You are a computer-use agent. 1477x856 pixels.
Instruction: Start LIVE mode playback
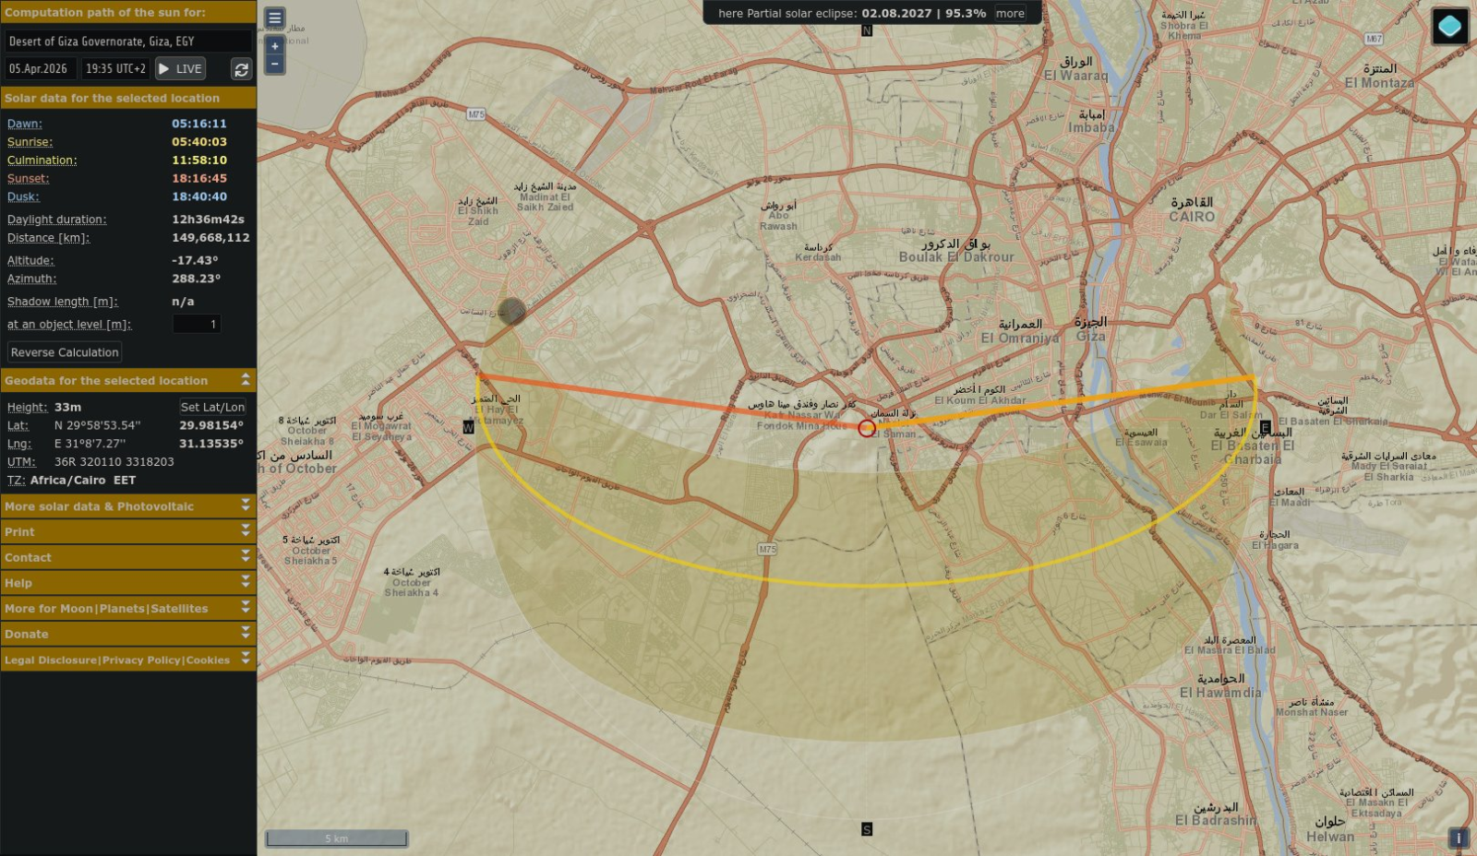click(x=180, y=69)
